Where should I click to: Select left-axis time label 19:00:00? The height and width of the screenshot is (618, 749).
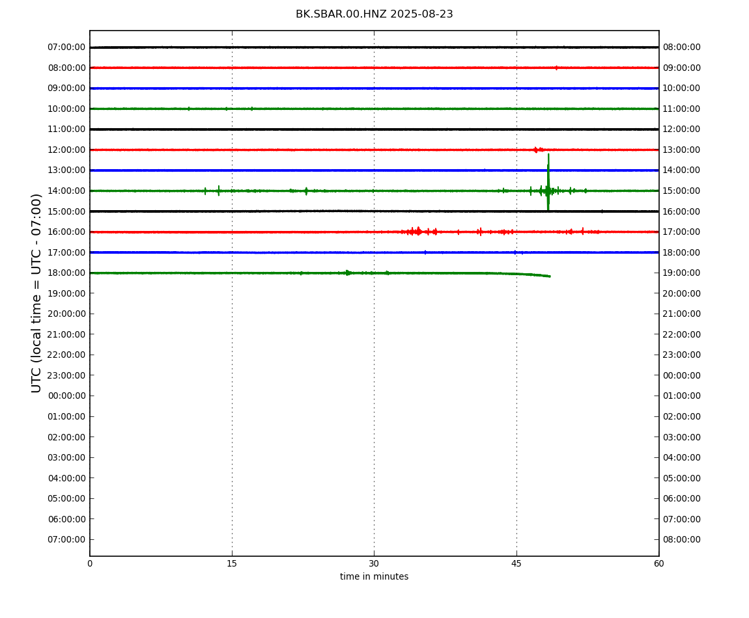(67, 293)
